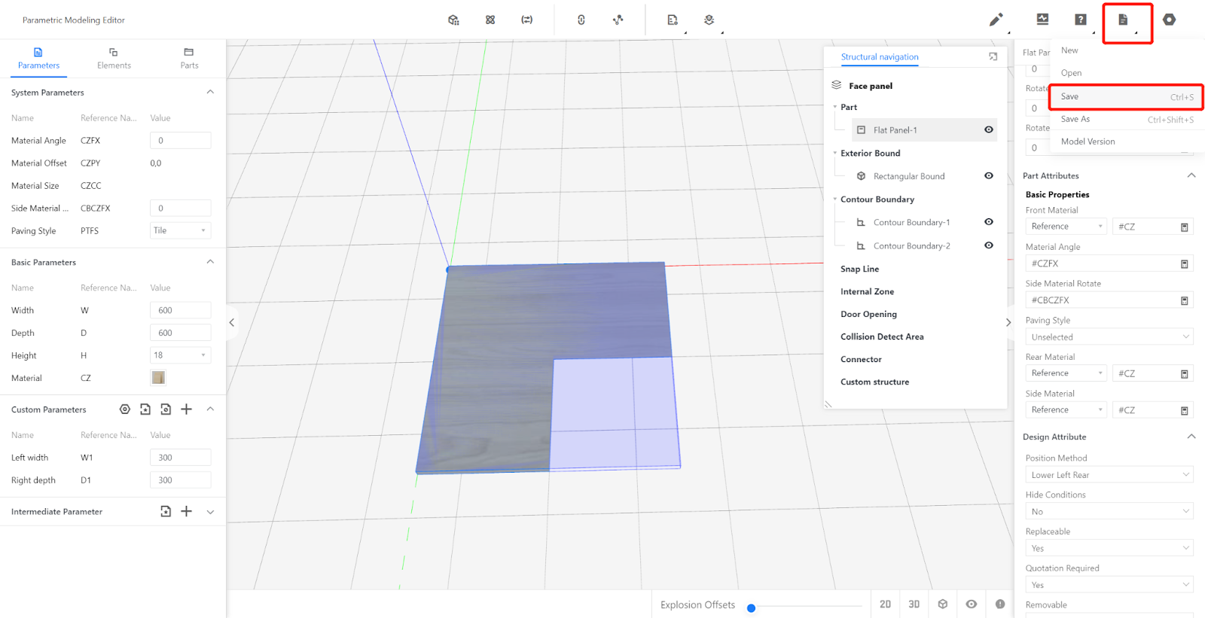
Task: Add a new custom parameter with plus
Action: tap(187, 409)
